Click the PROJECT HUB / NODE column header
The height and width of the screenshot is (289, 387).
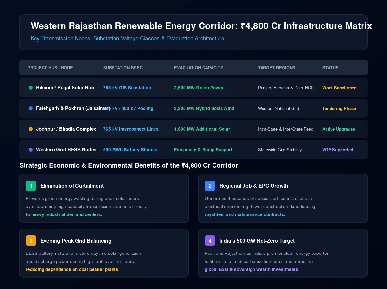point(50,68)
